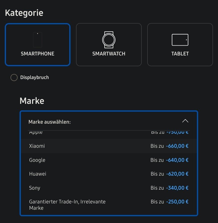Enable the Displaybruch radio option
The image size is (218, 223).
point(14,78)
